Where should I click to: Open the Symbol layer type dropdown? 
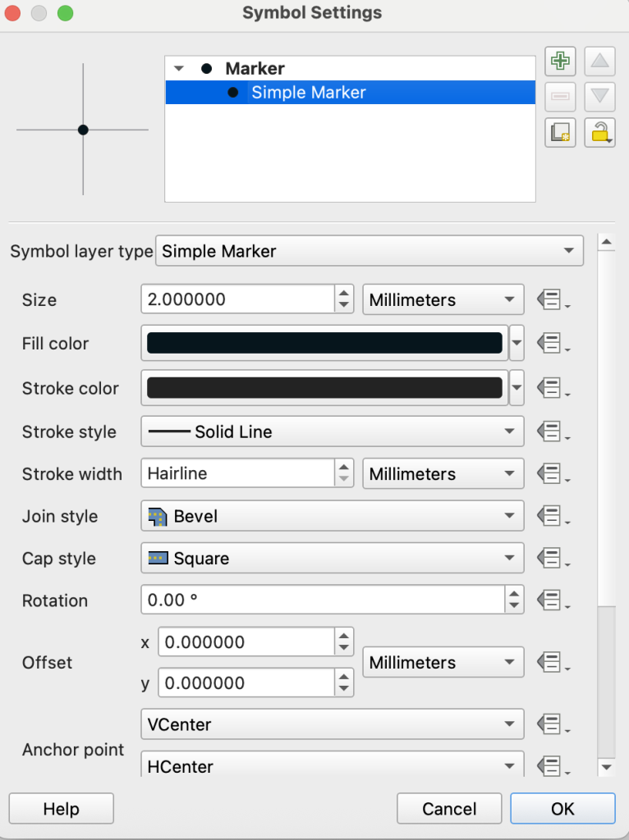(370, 252)
